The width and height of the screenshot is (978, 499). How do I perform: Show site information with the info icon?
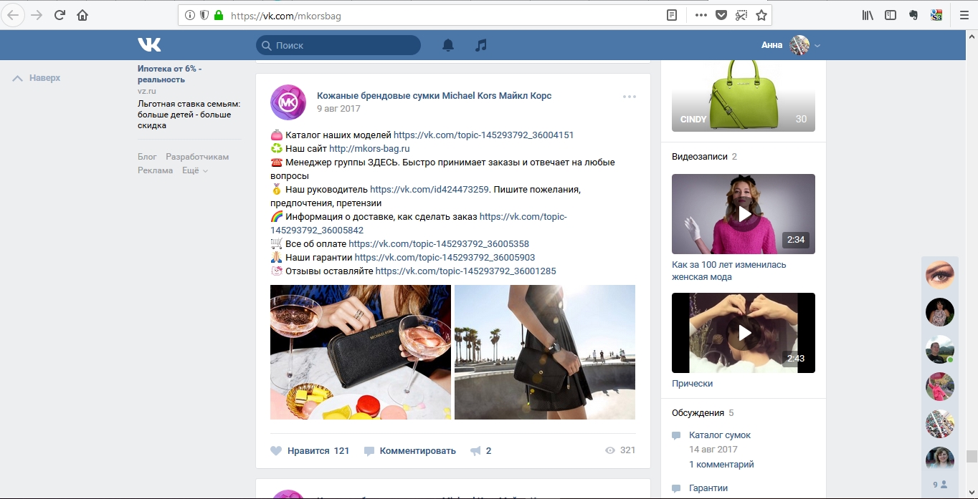[190, 15]
